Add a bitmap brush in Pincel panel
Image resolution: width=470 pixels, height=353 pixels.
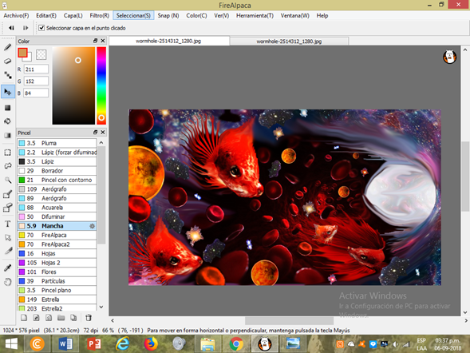(x=36, y=318)
